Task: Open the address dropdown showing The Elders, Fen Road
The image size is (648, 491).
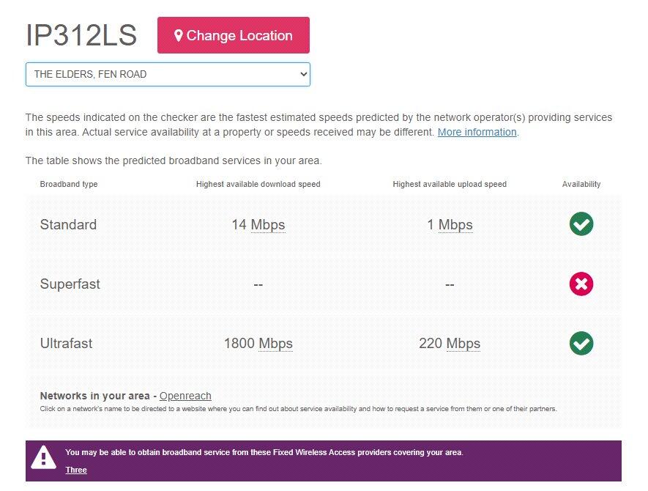Action: [168, 74]
